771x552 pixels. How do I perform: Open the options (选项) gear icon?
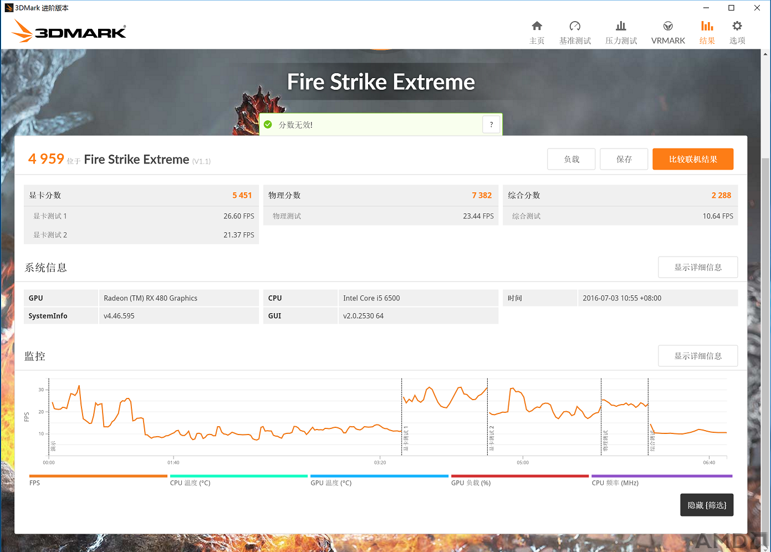pyautogui.click(x=737, y=26)
